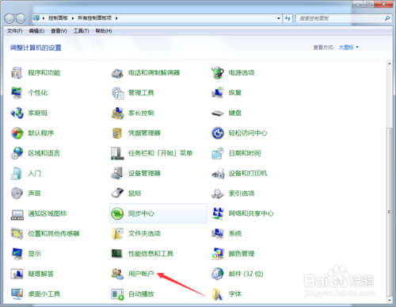Click the 入门 link
The height and width of the screenshot is (307, 396).
coord(35,174)
